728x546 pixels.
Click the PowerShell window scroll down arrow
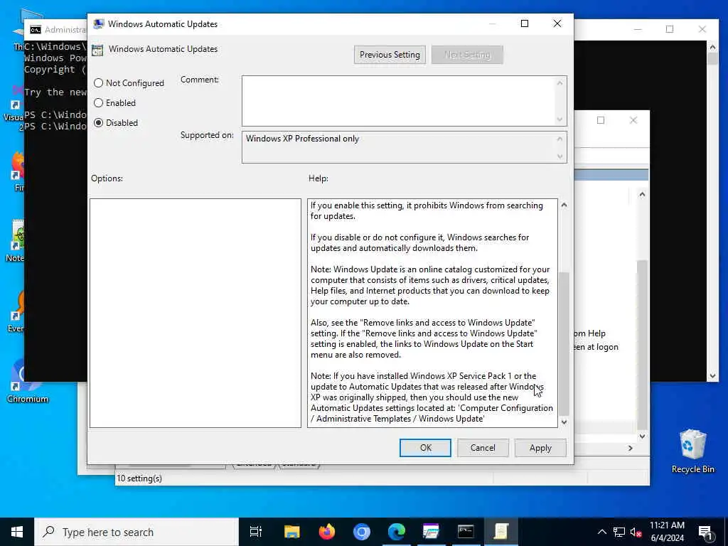712,376
